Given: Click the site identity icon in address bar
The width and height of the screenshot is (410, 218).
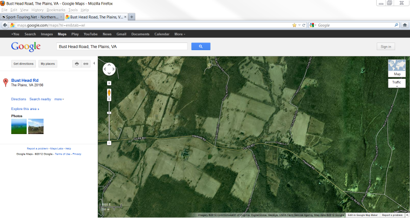Looking at the screenshot, I should pos(12,25).
